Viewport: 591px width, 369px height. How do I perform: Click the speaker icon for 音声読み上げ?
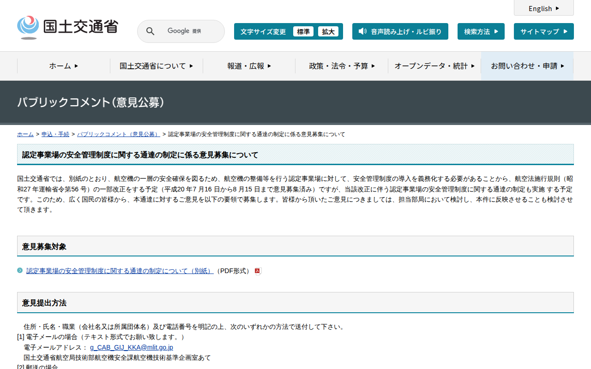(x=362, y=31)
